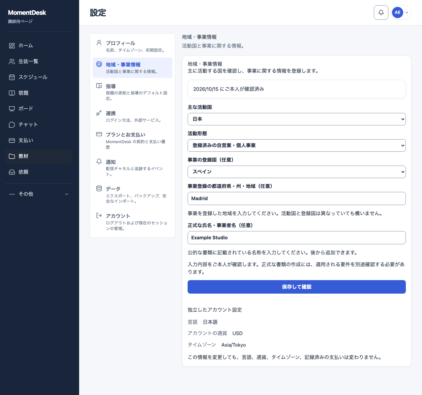Click the プロフィール person icon
The width and height of the screenshot is (422, 395).
click(x=99, y=43)
